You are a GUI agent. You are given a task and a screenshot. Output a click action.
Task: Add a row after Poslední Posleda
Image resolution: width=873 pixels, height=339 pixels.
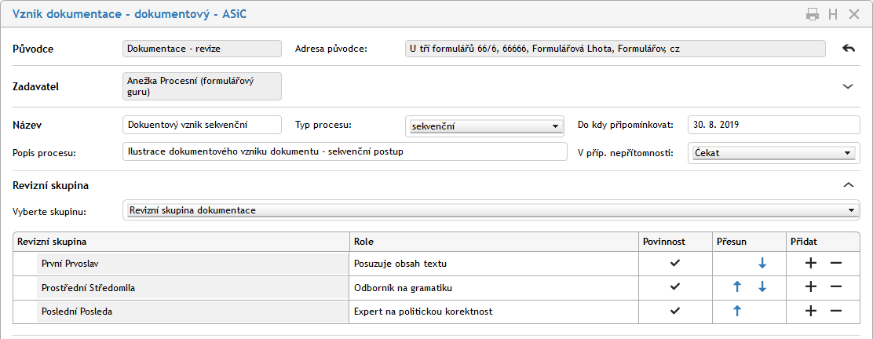coord(811,312)
